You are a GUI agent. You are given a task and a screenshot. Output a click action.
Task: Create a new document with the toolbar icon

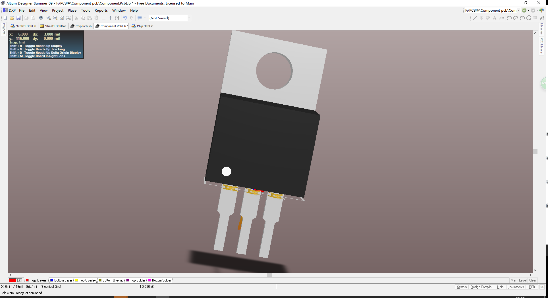[x=5, y=18]
